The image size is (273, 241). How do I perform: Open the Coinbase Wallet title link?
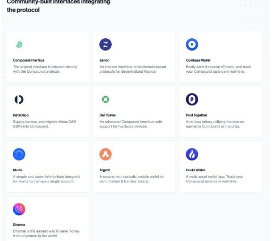(198, 60)
